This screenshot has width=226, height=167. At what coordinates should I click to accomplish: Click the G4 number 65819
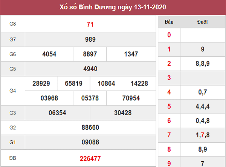(74, 83)
